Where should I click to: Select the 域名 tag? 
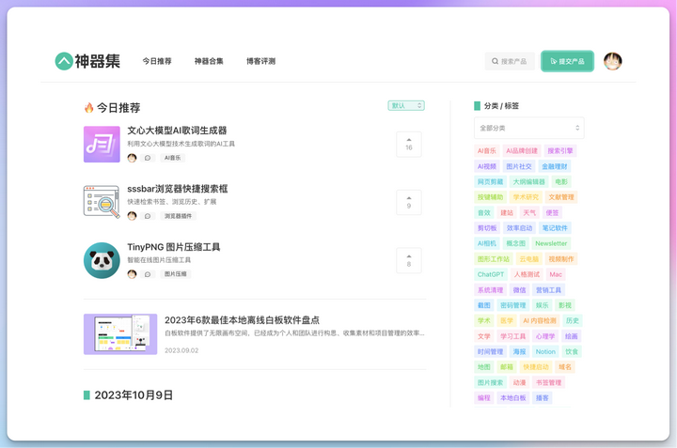click(x=565, y=367)
